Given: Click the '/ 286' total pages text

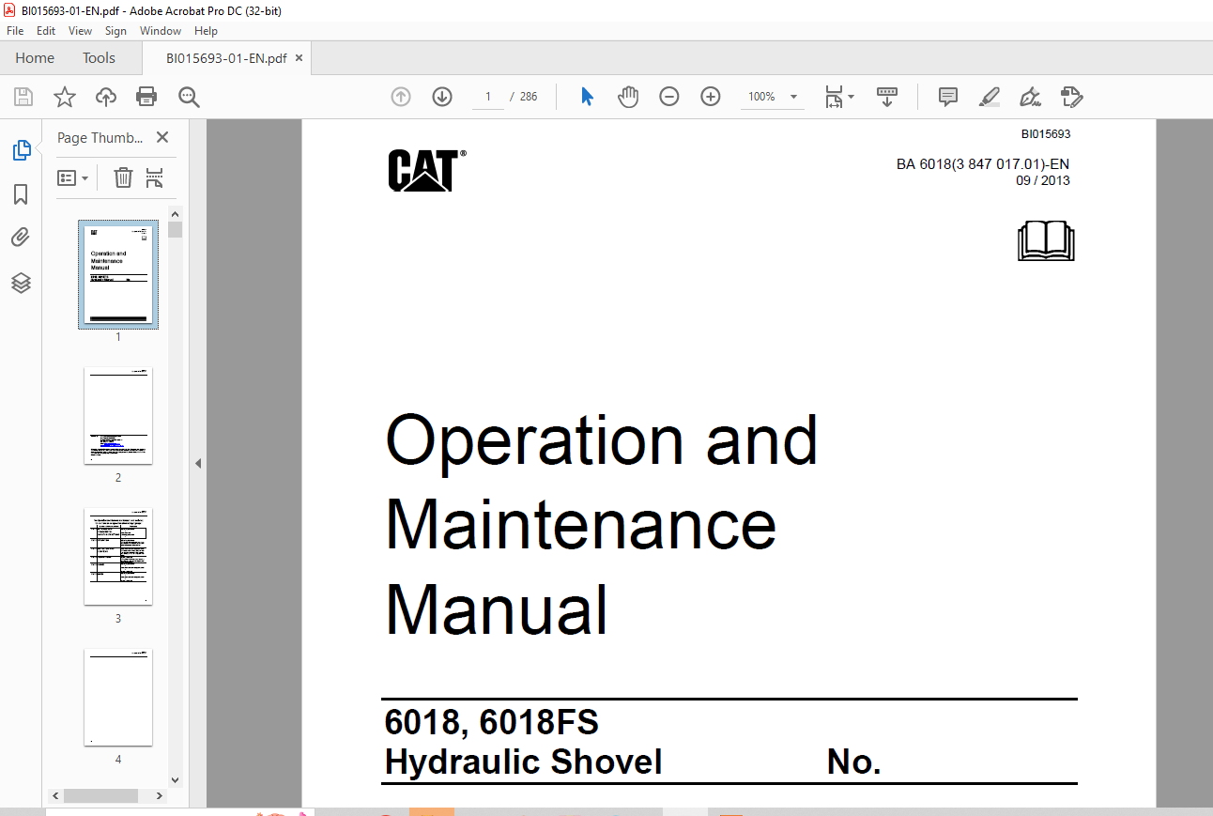Looking at the screenshot, I should pos(524,97).
